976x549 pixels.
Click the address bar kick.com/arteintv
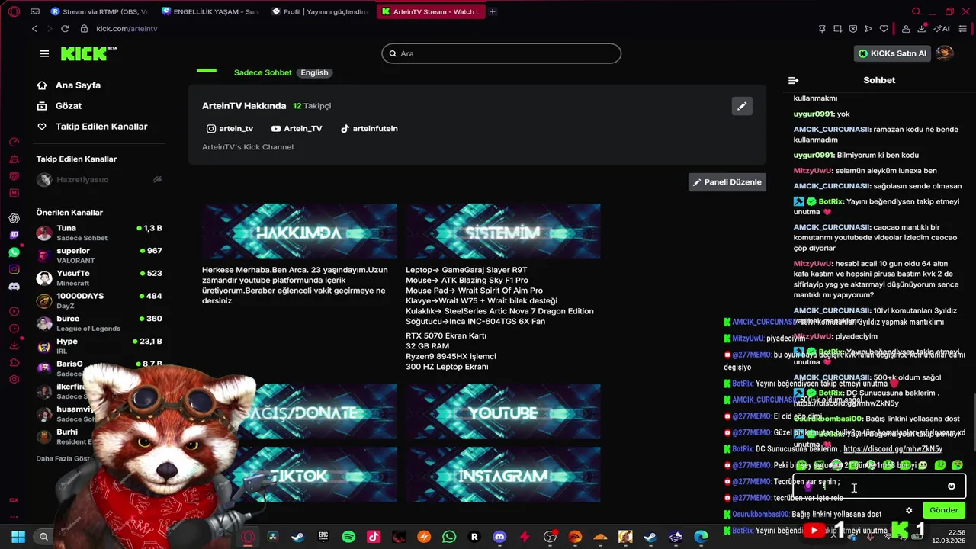[x=127, y=29]
